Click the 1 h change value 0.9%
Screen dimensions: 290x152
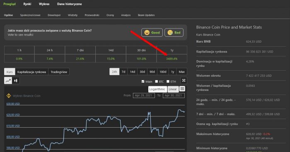coord(19,59)
